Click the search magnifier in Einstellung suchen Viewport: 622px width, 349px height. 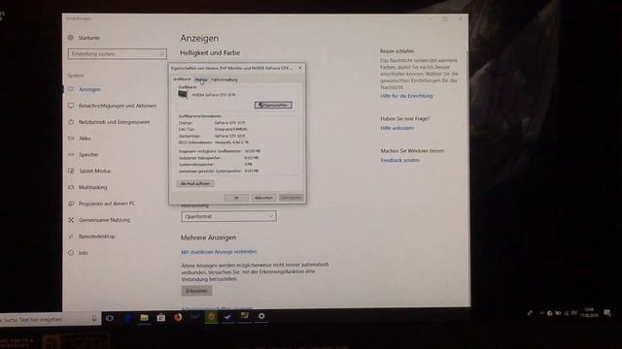161,54
